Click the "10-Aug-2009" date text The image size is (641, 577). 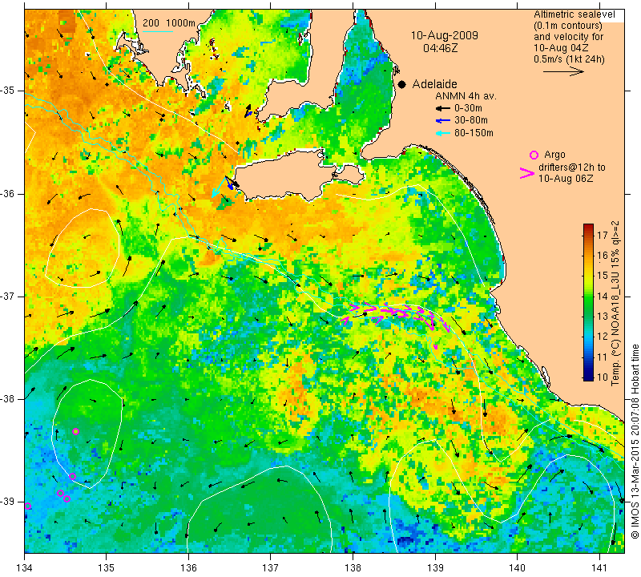pyautogui.click(x=445, y=35)
